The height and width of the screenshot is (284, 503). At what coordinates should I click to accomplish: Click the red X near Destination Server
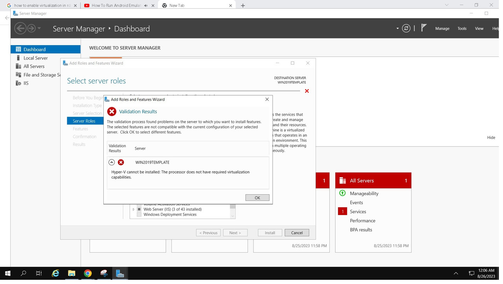(307, 91)
